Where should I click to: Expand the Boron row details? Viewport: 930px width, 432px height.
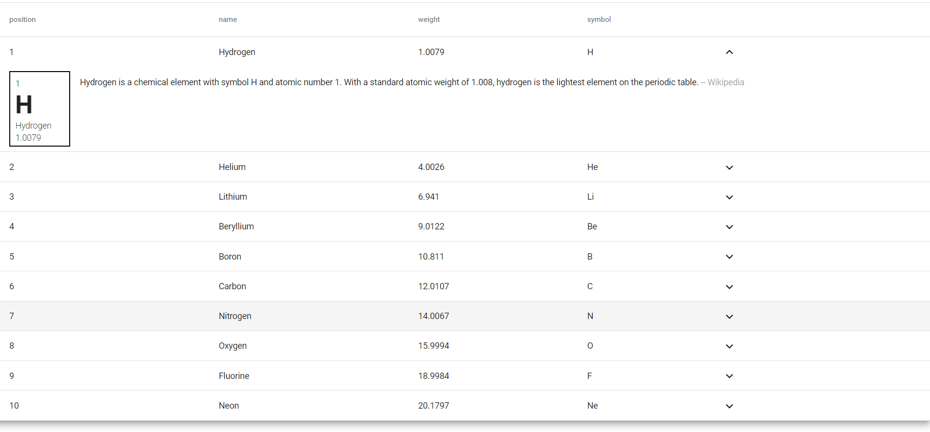click(729, 257)
